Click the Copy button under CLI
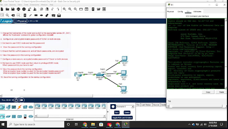228x129 pixels. pyautogui.click(x=208, y=92)
